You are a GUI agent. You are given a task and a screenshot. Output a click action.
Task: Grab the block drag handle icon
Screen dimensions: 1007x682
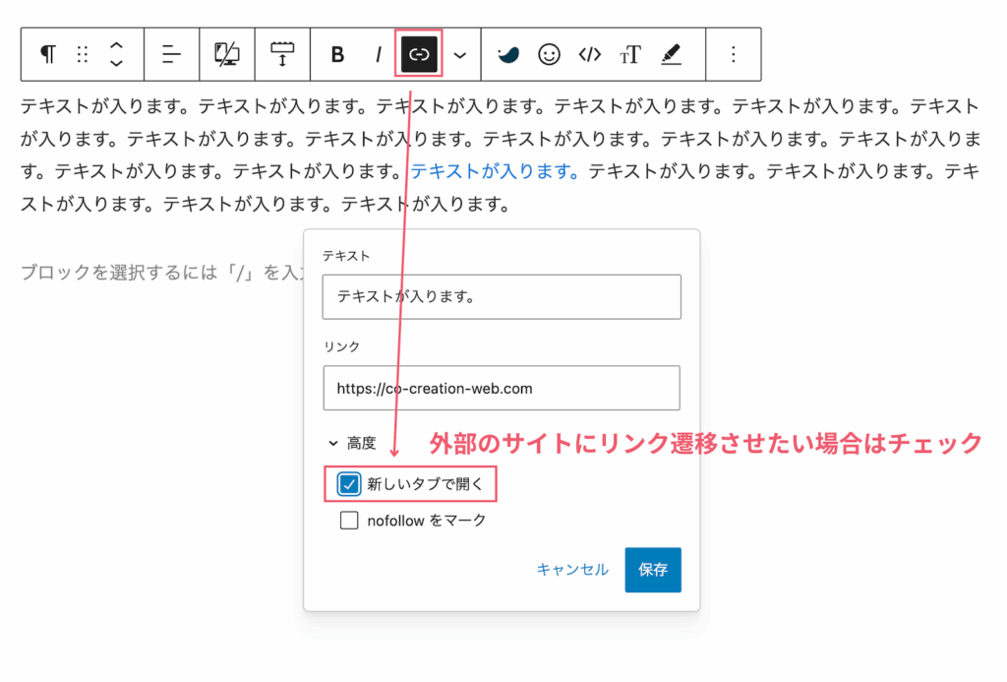83,55
